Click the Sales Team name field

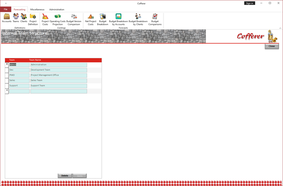[59, 81]
